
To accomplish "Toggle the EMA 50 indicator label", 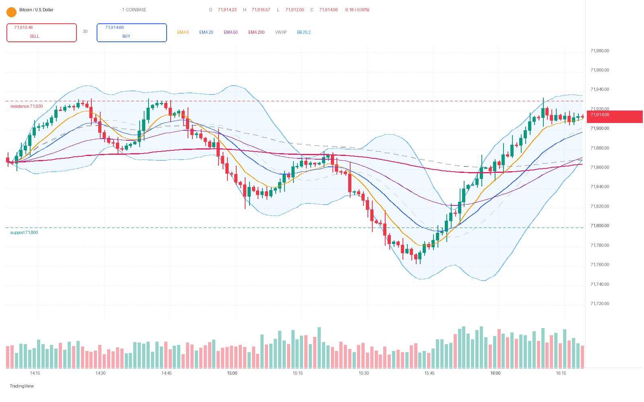I will 231,32.
